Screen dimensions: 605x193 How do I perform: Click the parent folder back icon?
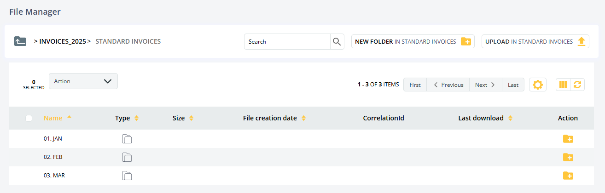tap(20, 41)
